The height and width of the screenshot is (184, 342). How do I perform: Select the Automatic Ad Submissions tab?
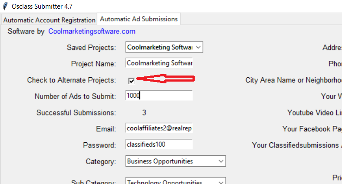coord(139,19)
